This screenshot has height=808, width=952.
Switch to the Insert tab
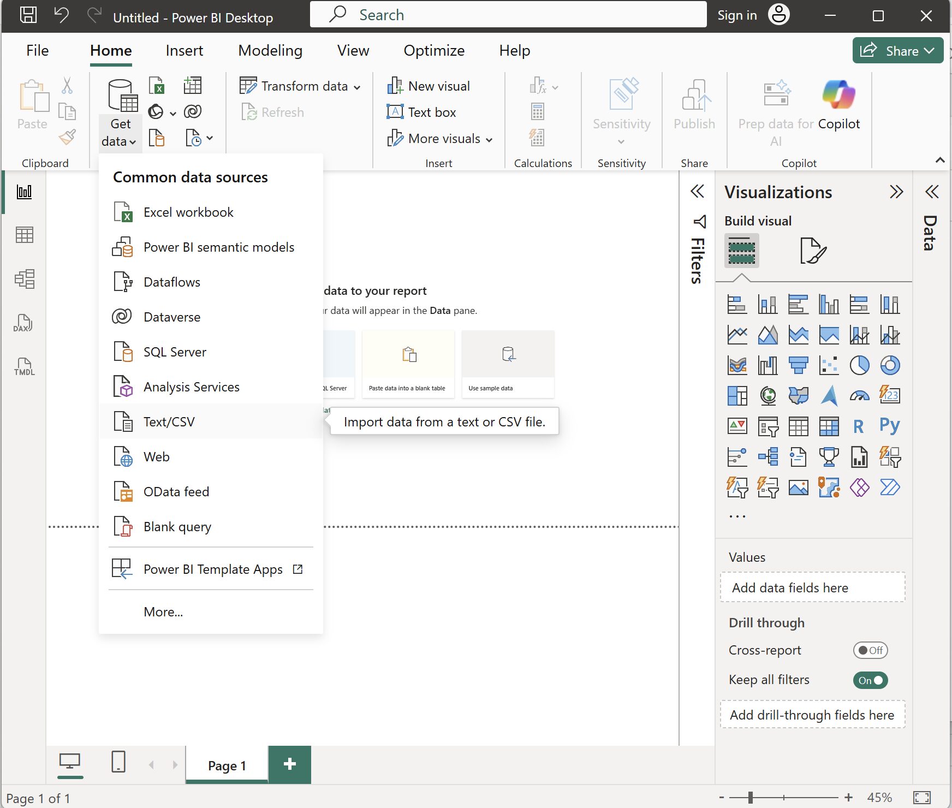184,51
